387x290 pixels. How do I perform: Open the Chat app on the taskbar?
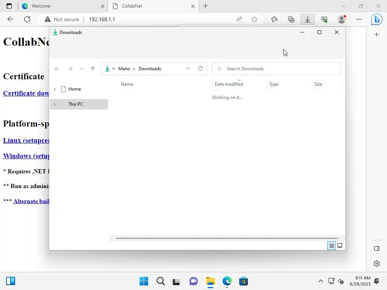tap(193, 281)
